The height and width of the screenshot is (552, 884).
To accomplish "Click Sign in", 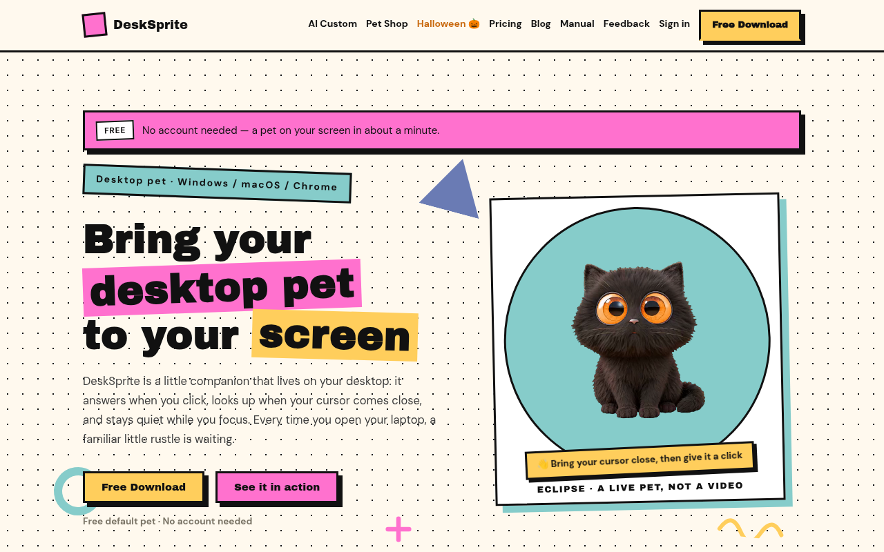I will pyautogui.click(x=674, y=23).
